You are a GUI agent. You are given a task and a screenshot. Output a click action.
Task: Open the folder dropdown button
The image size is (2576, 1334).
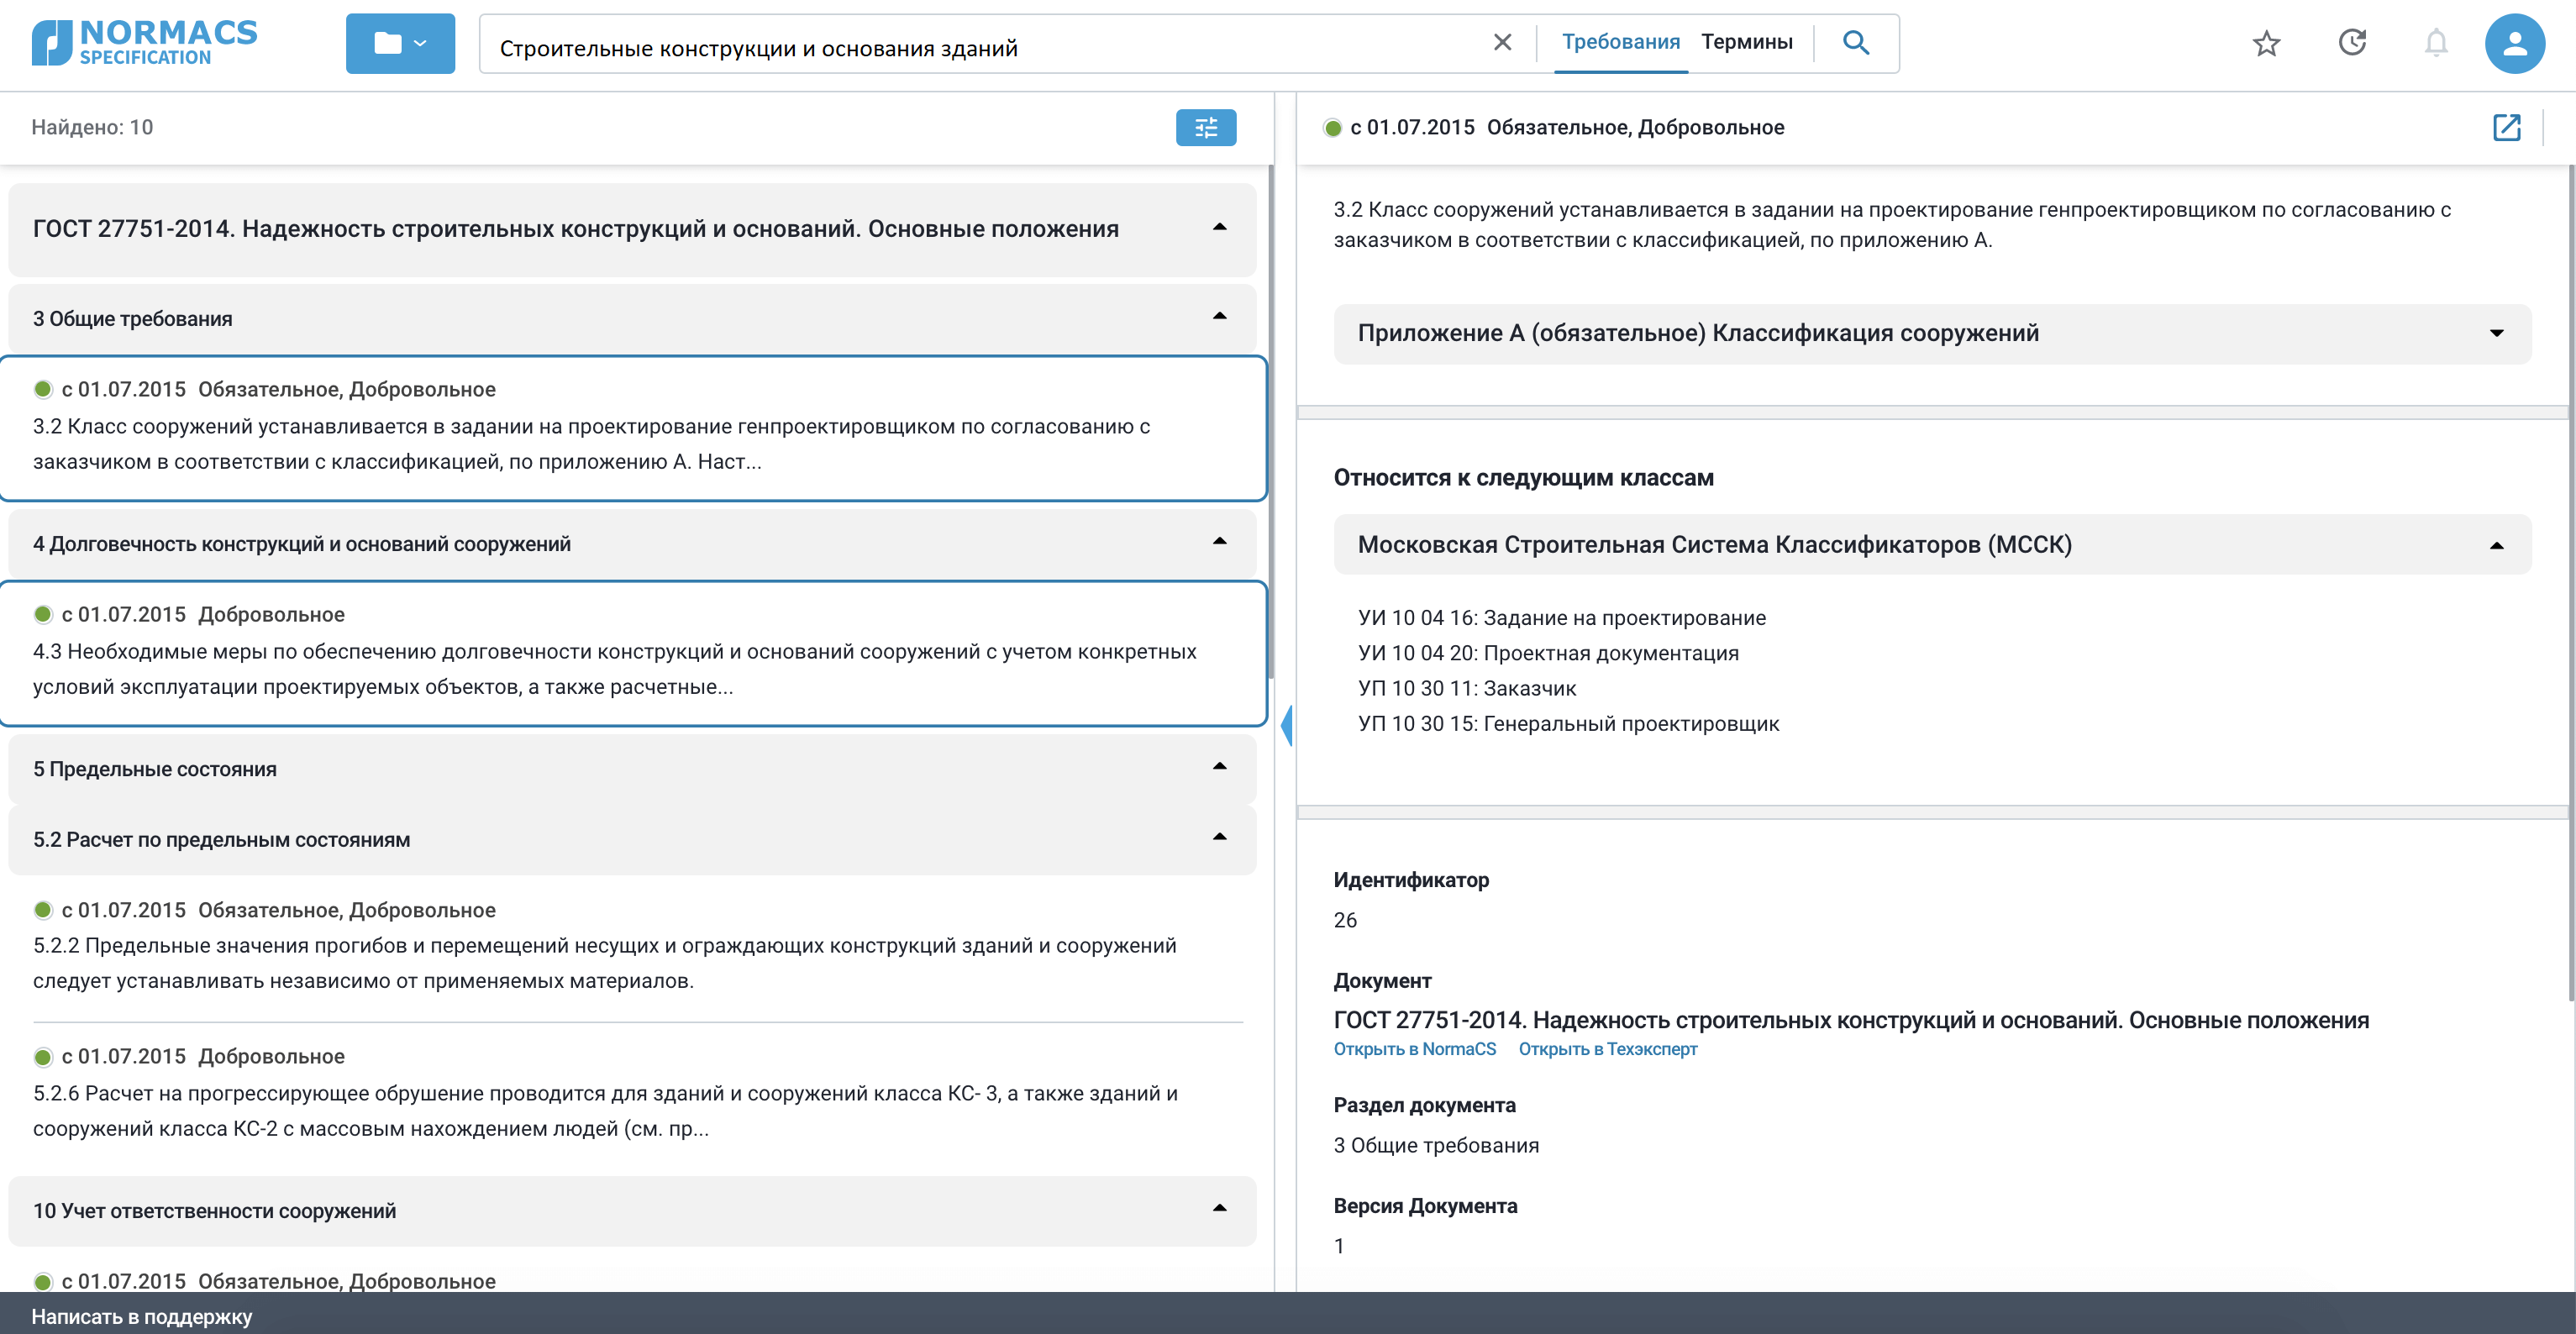coord(400,43)
